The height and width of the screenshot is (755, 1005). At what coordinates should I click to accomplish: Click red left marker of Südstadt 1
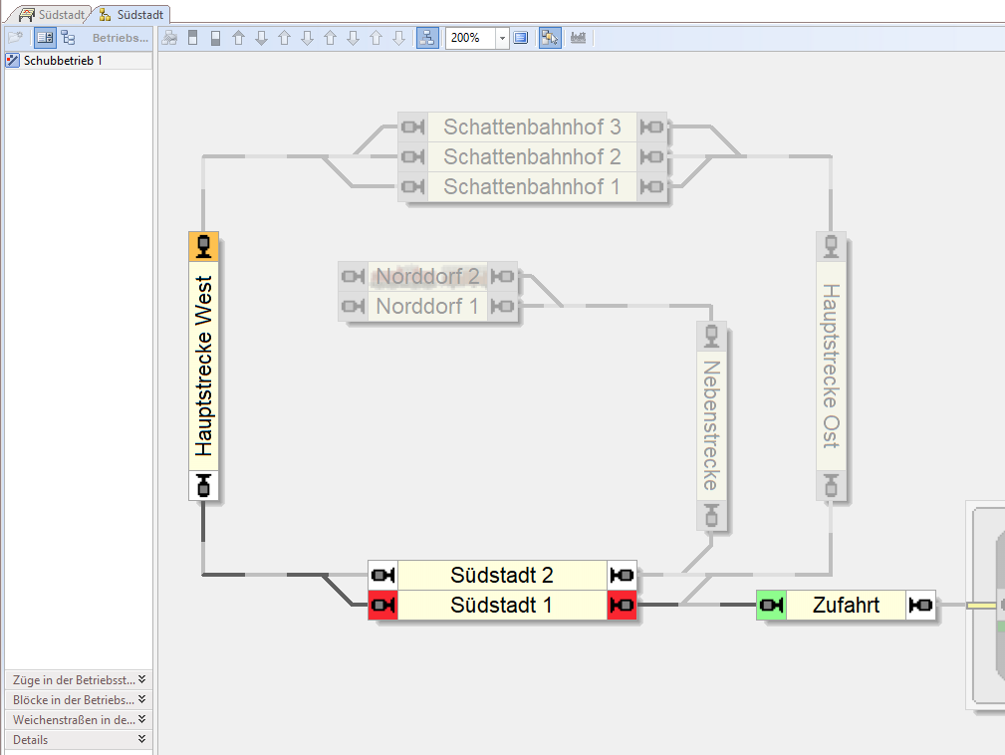[382, 605]
